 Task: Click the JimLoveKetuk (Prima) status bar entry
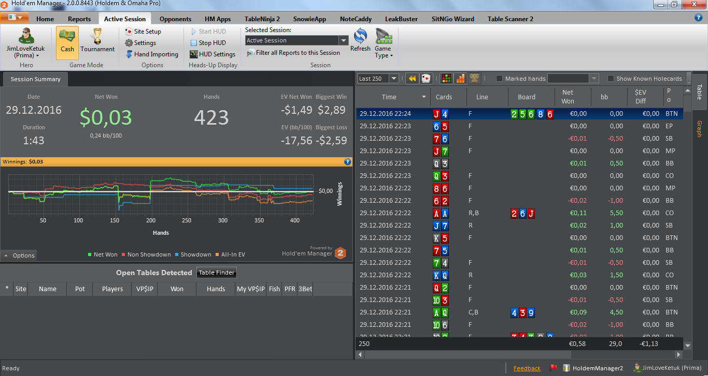667,368
